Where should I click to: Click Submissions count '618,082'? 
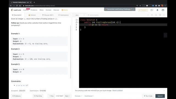click(x=43, y=90)
